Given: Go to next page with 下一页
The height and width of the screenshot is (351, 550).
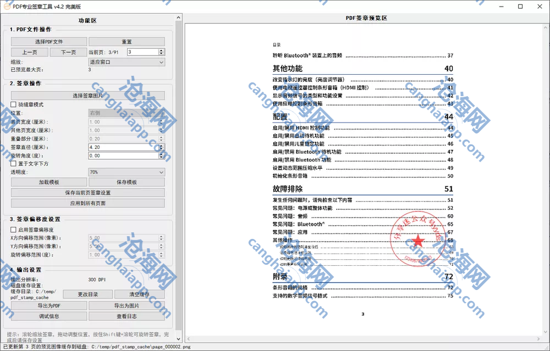Looking at the screenshot, I should (68, 52).
